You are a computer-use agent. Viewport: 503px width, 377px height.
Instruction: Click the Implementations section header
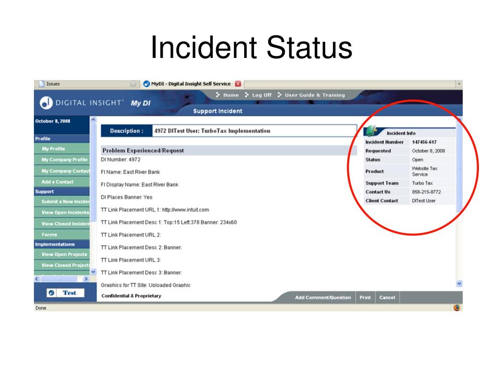pyautogui.click(x=62, y=244)
